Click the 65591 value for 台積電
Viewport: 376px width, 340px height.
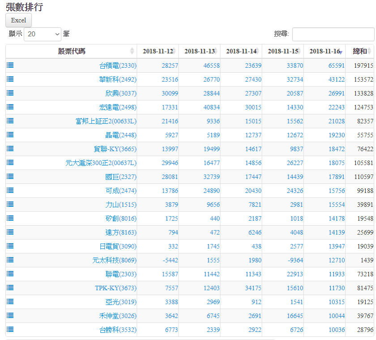[336, 65]
